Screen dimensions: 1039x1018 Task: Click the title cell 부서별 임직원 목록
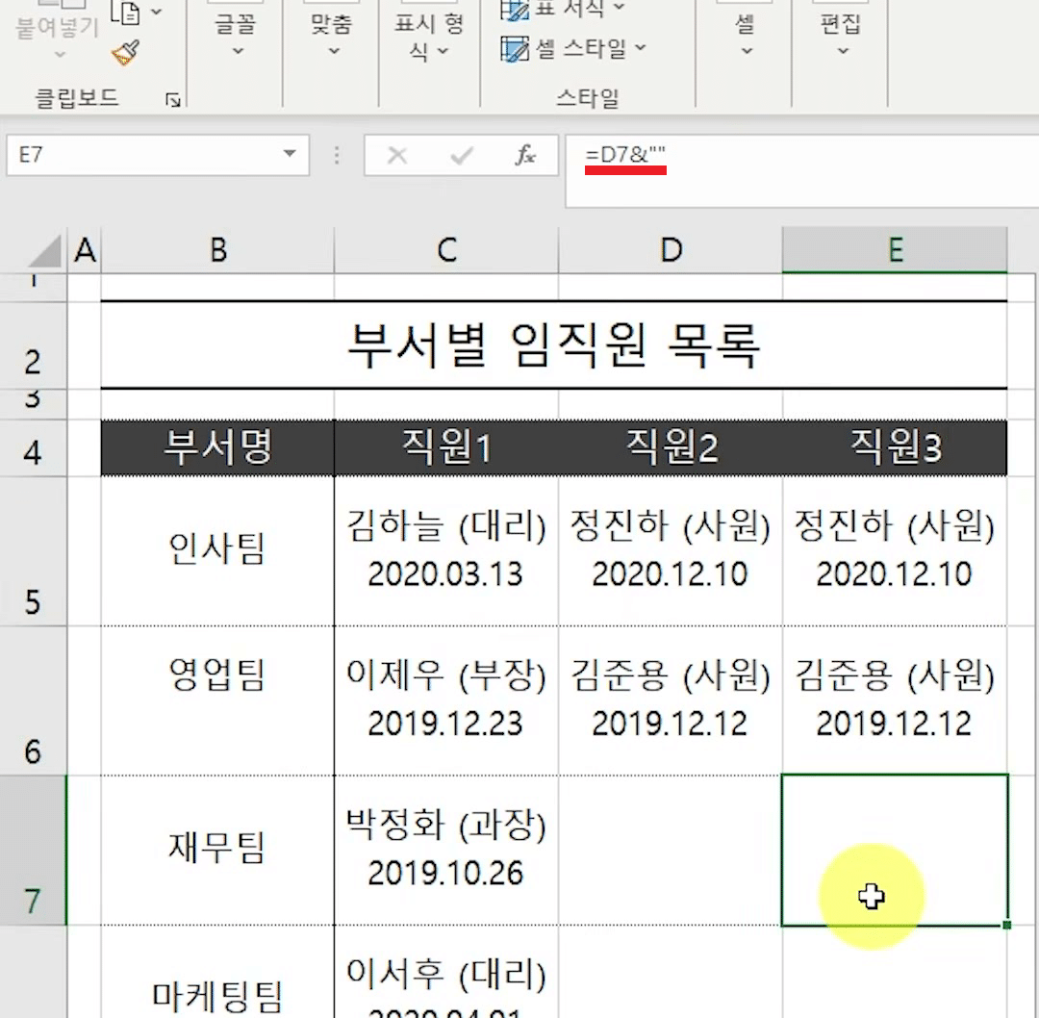point(554,345)
